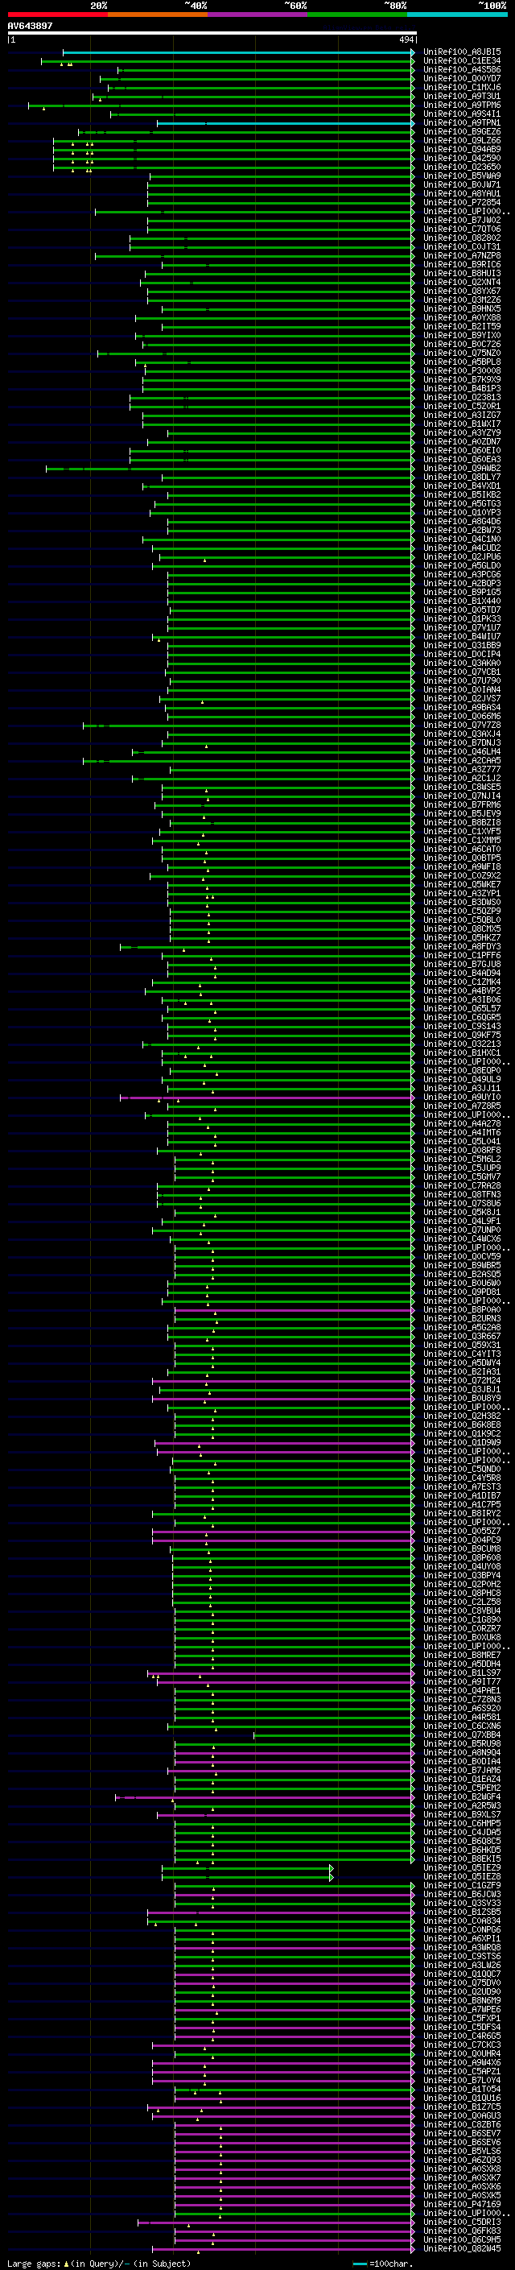Select the UniRef100_C6CXN6 label

point(462,1726)
